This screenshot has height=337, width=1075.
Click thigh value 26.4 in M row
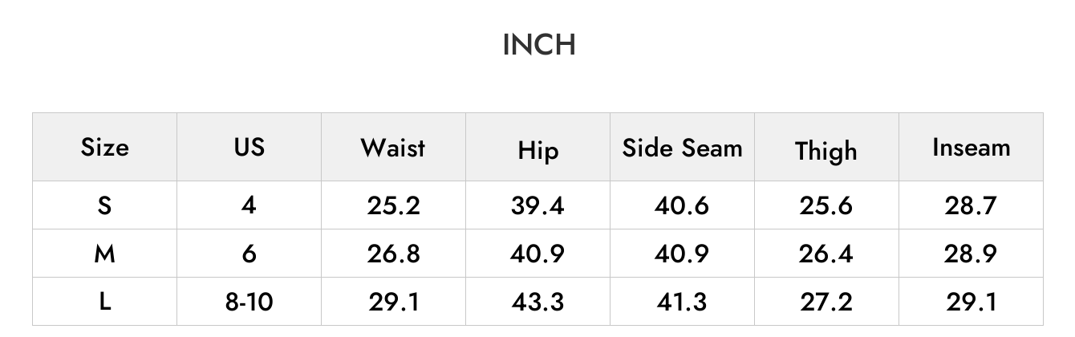coord(826,254)
